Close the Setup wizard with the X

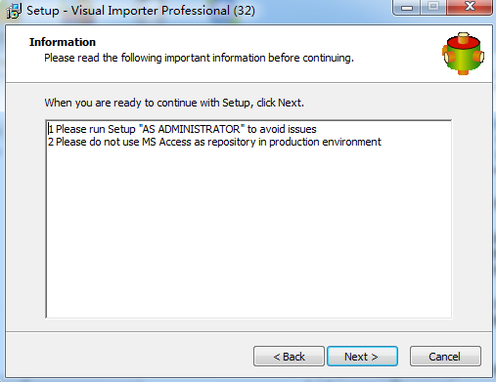coord(470,7)
